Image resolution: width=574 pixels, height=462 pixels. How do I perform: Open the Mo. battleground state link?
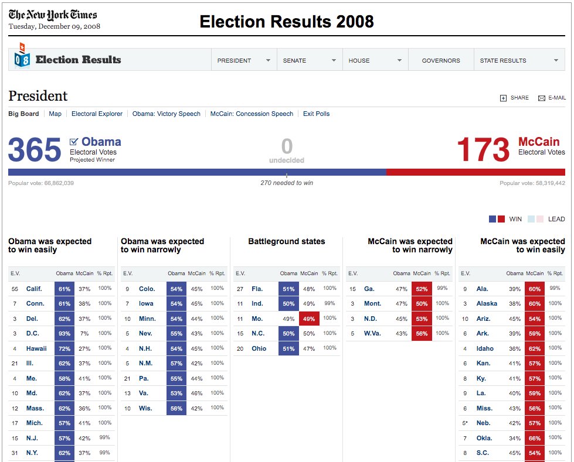click(257, 319)
